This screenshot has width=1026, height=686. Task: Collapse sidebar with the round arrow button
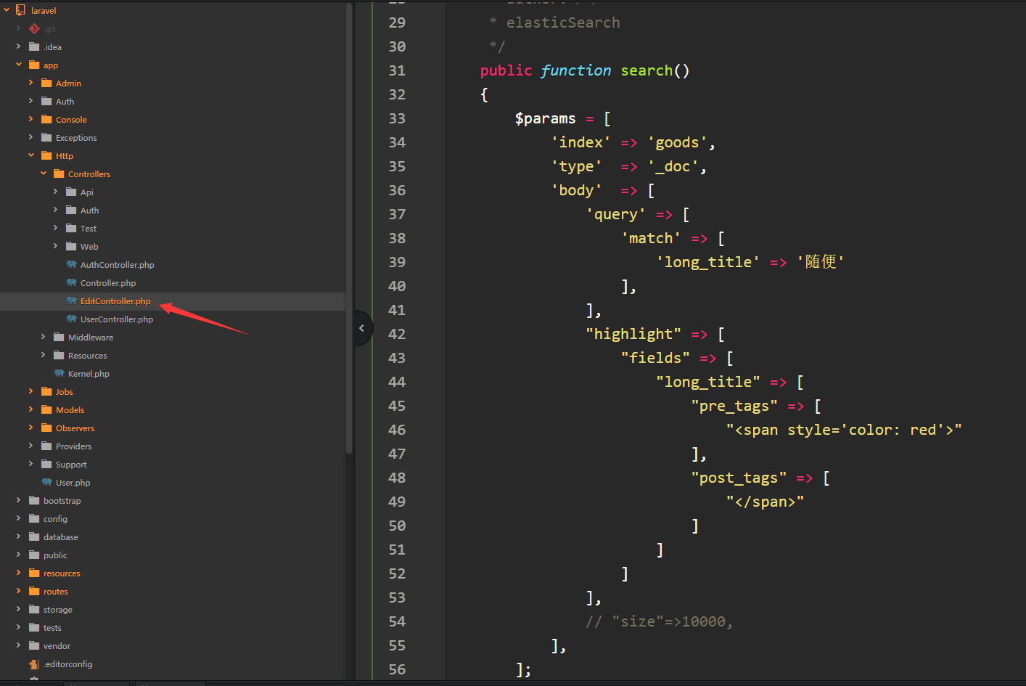pos(362,328)
